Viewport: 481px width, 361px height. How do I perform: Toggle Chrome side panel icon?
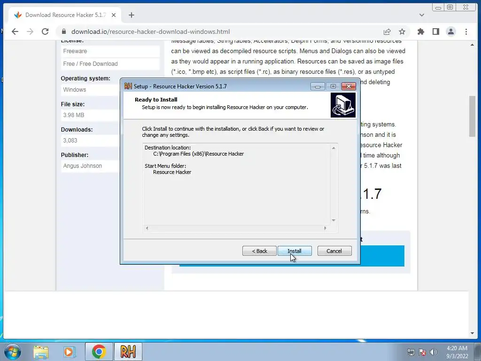tap(436, 31)
